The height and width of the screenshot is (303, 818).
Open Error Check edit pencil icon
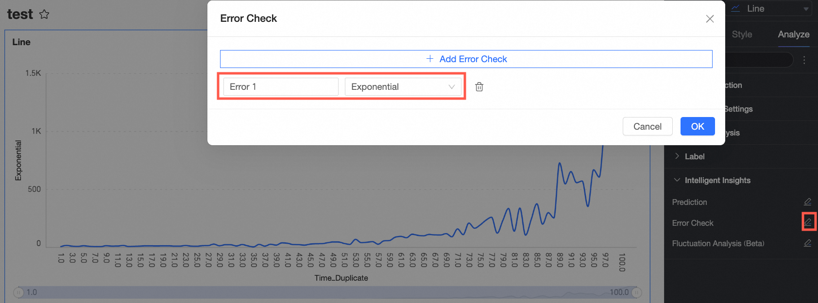tap(808, 222)
